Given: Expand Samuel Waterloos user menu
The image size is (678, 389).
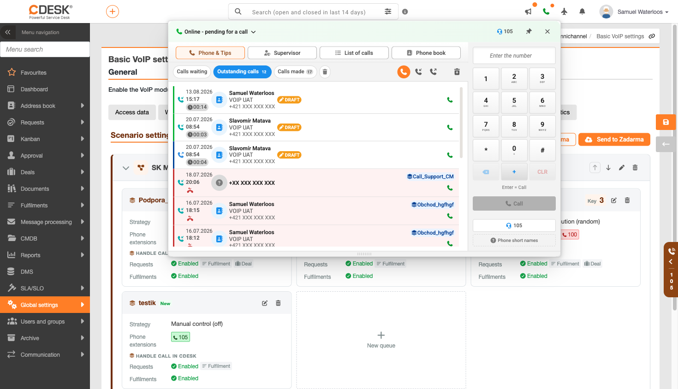Looking at the screenshot, I should click(x=635, y=12).
